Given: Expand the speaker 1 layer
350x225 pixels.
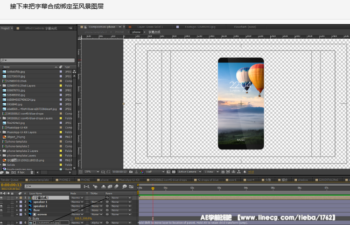Looking at the screenshot, I should click(x=17, y=202).
